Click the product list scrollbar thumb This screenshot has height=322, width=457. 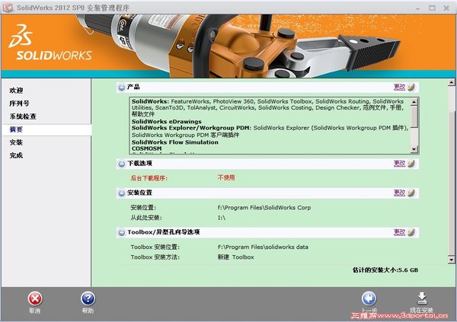[x=414, y=116]
